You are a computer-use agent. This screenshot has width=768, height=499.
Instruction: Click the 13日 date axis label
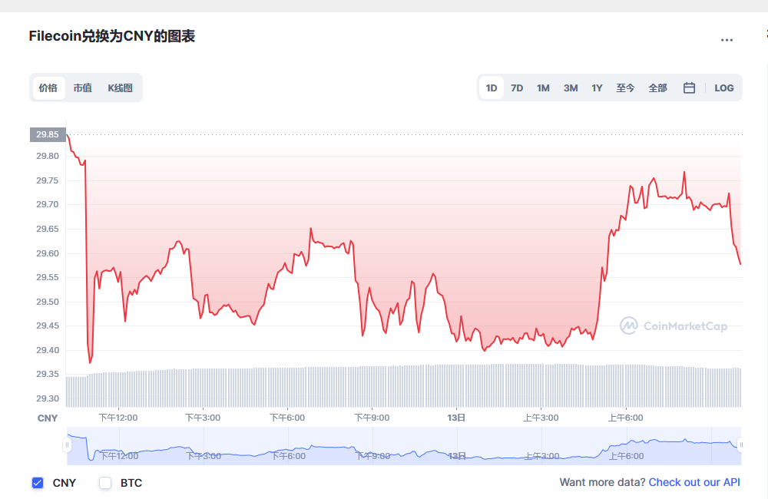pyautogui.click(x=456, y=418)
